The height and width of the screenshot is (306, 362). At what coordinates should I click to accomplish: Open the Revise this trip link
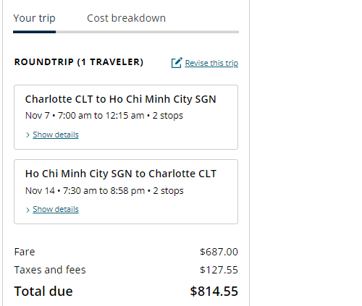[211, 63]
